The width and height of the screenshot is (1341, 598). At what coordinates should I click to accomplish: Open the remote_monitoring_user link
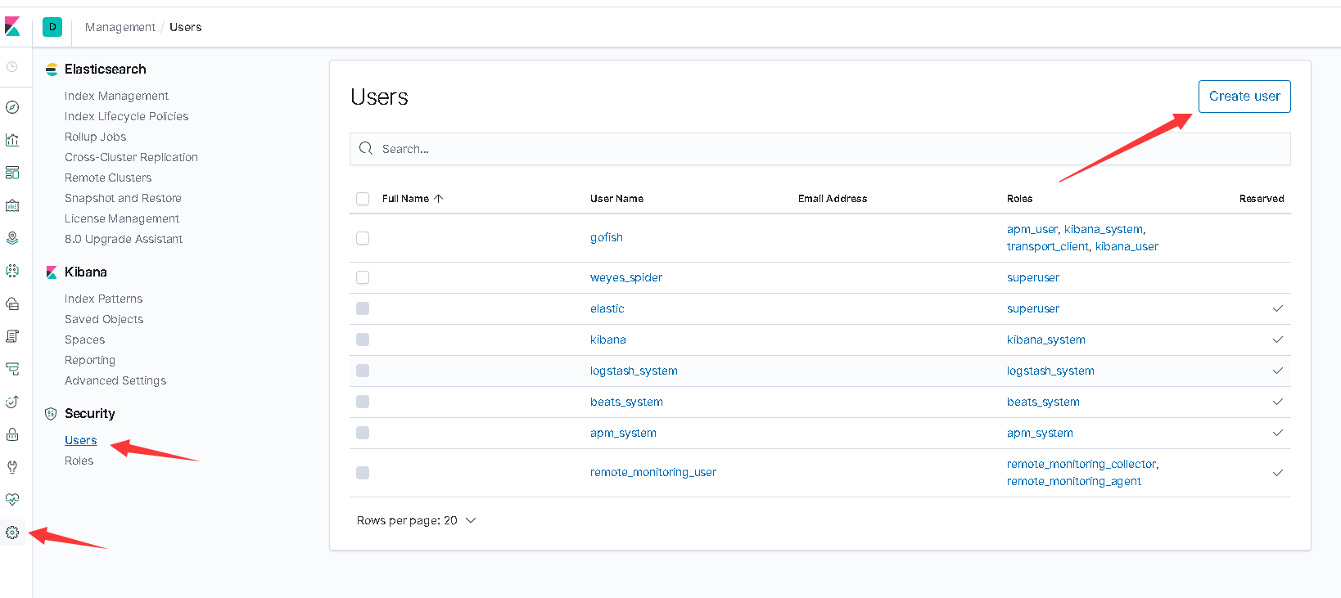tap(653, 472)
